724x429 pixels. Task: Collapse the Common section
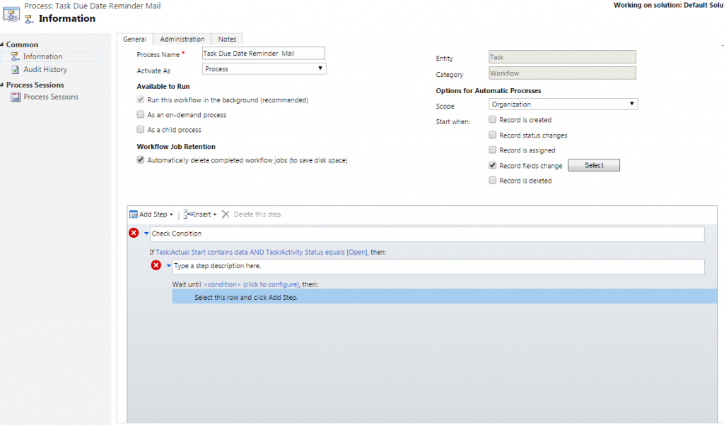tap(2, 44)
